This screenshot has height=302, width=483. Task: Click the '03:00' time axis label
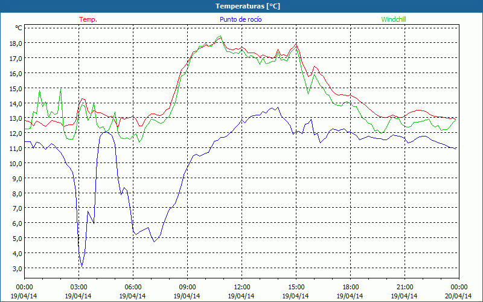tap(78, 288)
